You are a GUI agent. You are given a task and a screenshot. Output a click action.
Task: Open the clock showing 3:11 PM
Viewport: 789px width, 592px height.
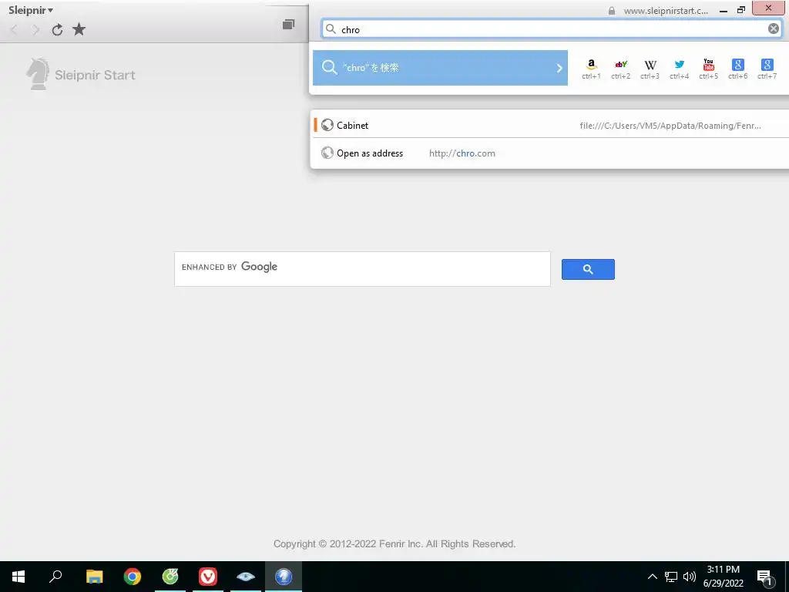[x=723, y=577]
